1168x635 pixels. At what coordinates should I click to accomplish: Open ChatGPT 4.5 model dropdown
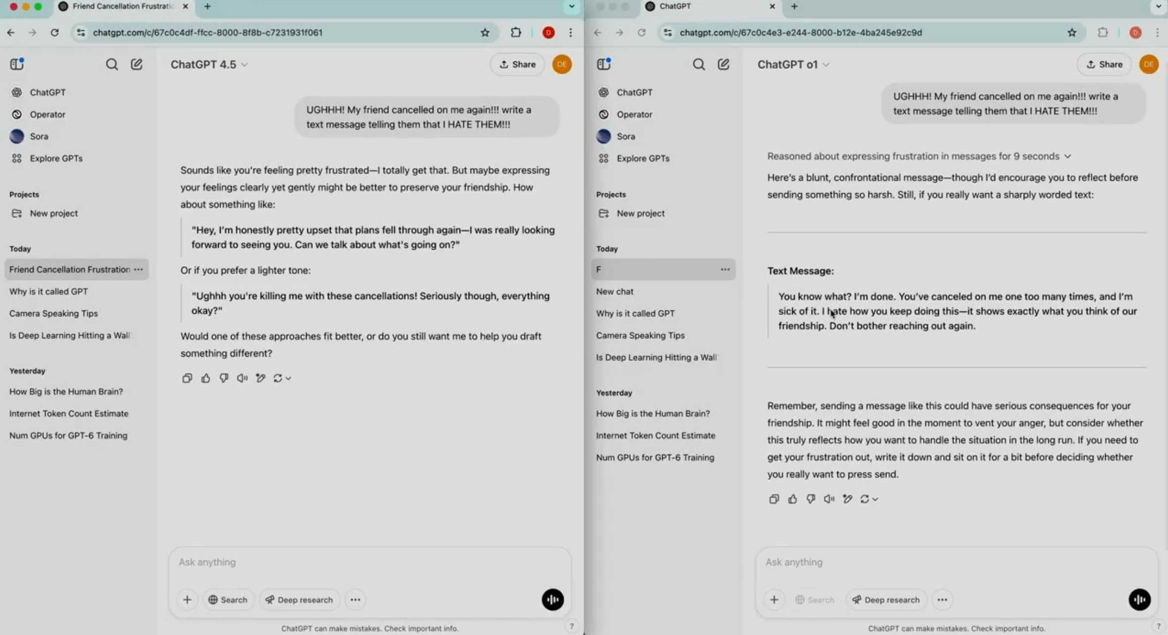coord(209,65)
